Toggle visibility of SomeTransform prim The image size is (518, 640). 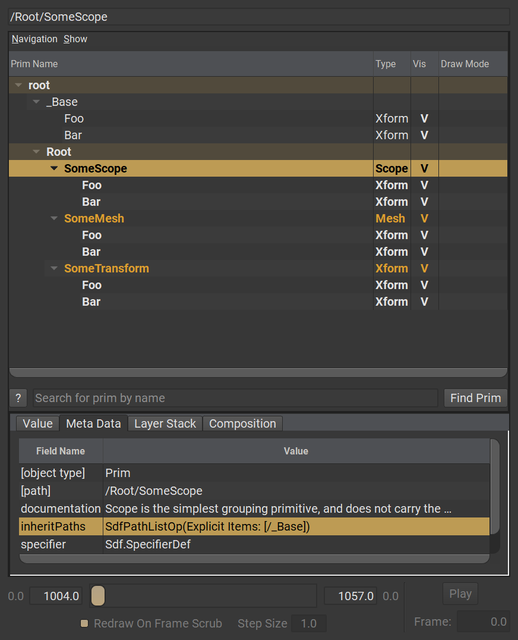[x=424, y=268]
